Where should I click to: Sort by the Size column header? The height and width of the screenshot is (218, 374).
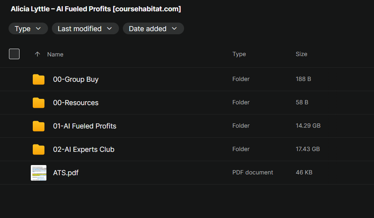pyautogui.click(x=301, y=54)
